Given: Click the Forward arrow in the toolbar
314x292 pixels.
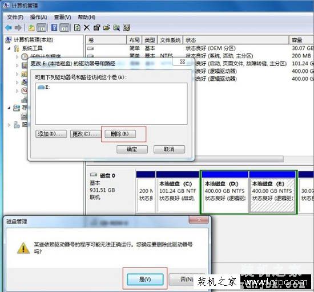Looking at the screenshot, I should tap(18, 28).
